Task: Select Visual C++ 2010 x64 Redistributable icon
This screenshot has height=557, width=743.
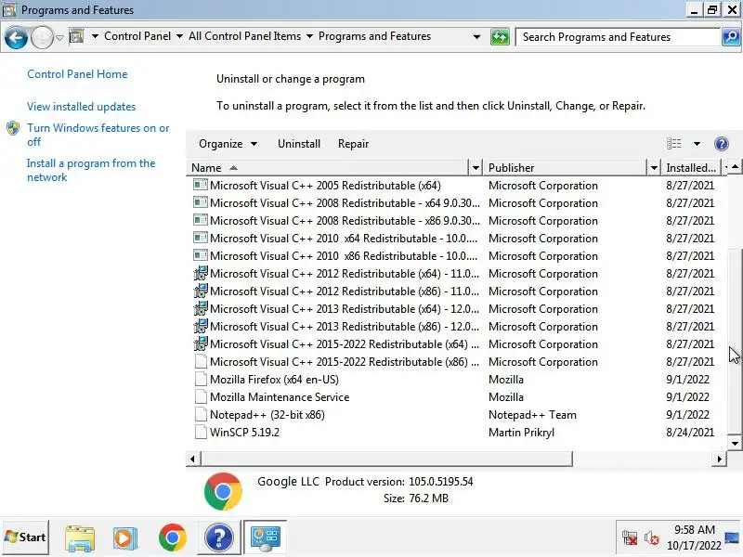Action: pos(201,239)
